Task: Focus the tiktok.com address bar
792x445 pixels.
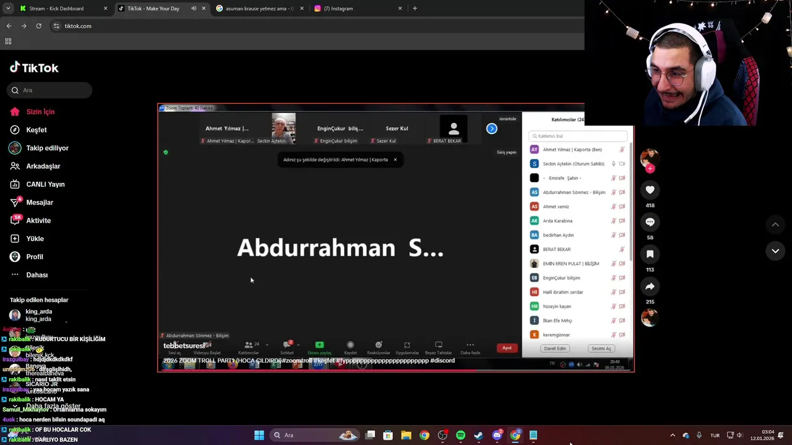Action: (x=316, y=26)
